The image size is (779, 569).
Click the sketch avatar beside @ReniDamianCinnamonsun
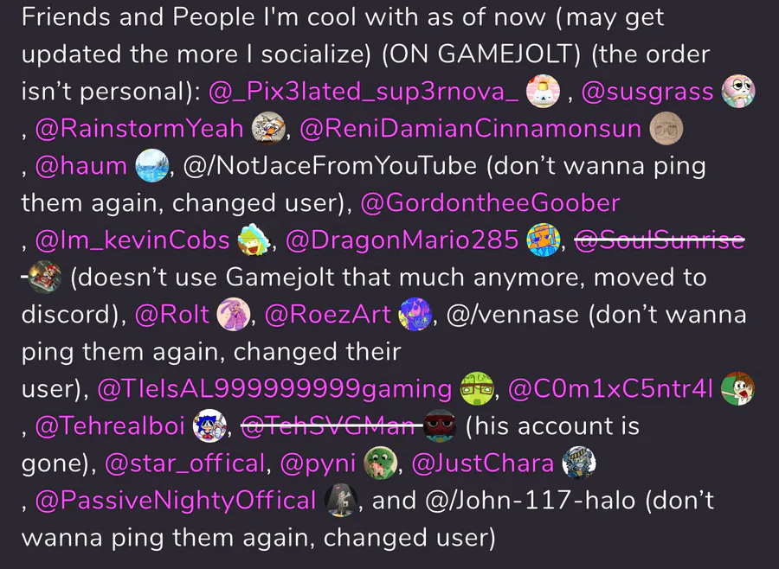click(x=666, y=128)
